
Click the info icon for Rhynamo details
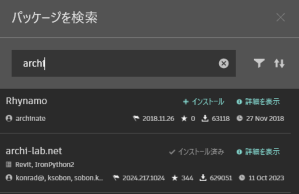(x=239, y=102)
